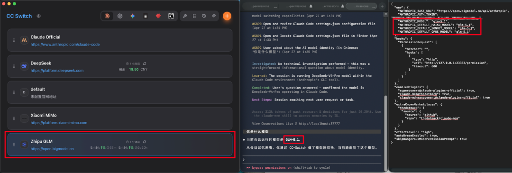Click the Investigated label in terminal
The height and width of the screenshot is (173, 512).
point(264,64)
